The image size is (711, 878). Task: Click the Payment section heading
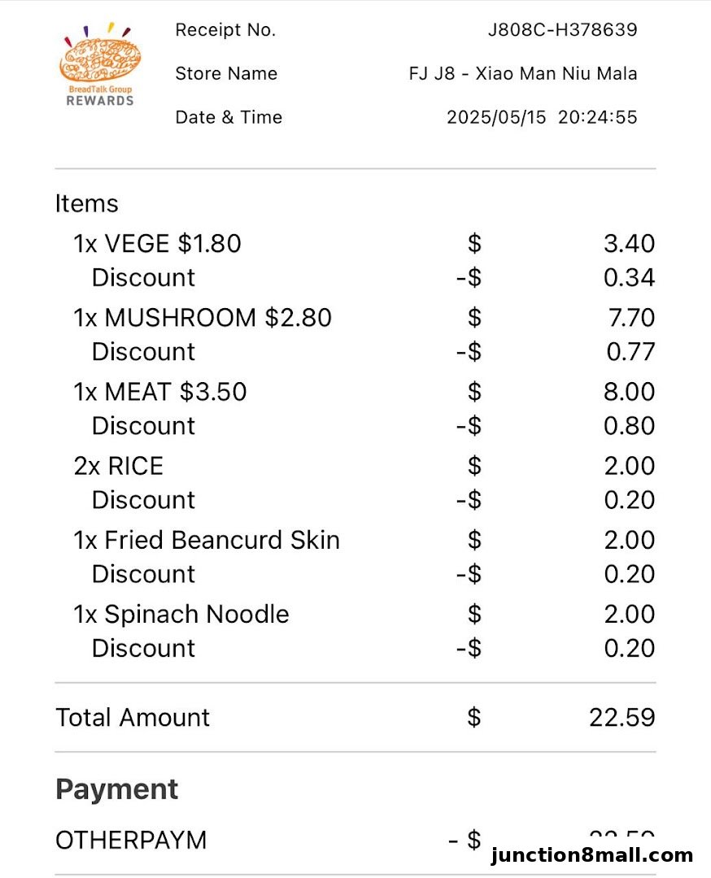click(116, 789)
